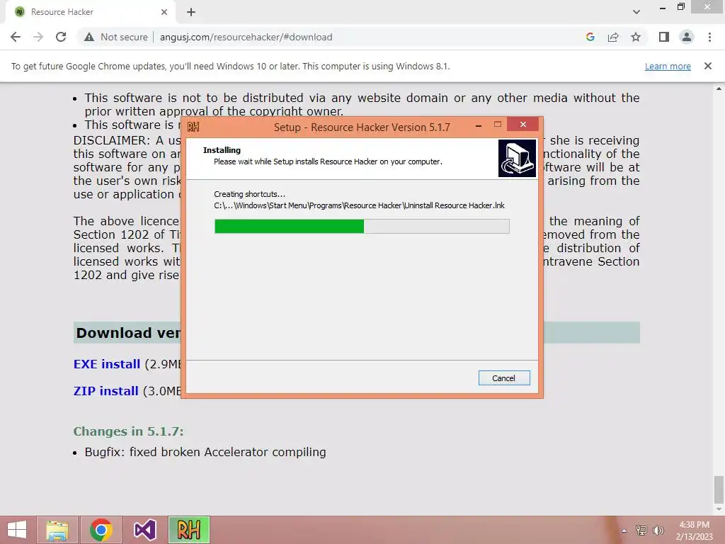The image size is (725, 544).
Task: Reload the Resource Hacker page
Action: (61, 37)
